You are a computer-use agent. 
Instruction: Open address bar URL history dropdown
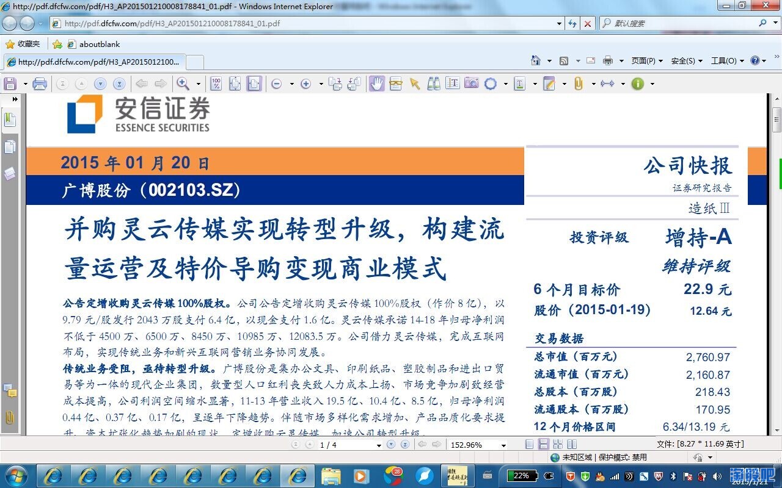560,23
